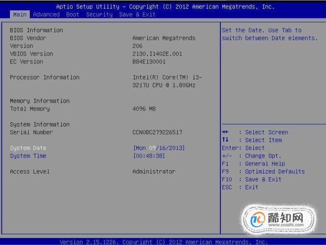Image resolution: width=326 pixels, height=245 pixels.
Task: Click the Set the Date help description
Action: (x=270, y=34)
